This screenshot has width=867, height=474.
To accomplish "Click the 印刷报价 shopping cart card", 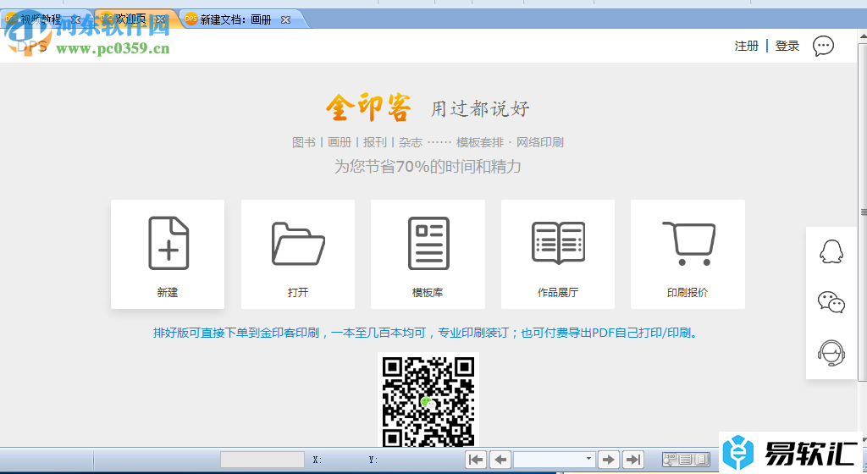I will pos(688,254).
